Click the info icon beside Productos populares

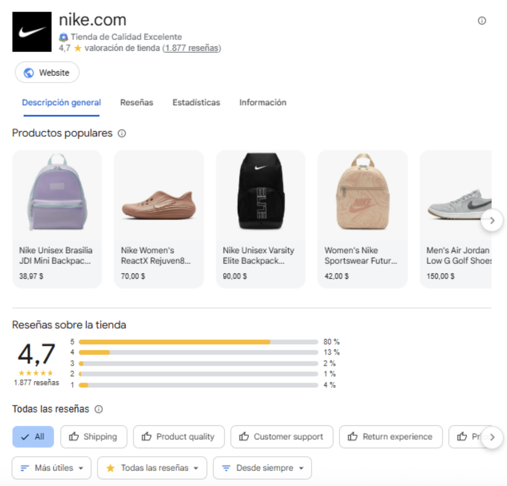(x=122, y=133)
